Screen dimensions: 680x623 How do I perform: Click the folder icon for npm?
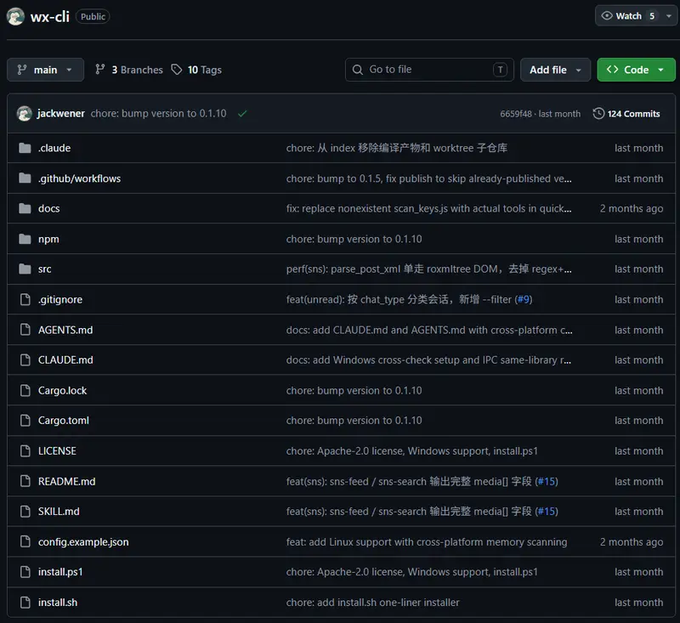(25, 239)
